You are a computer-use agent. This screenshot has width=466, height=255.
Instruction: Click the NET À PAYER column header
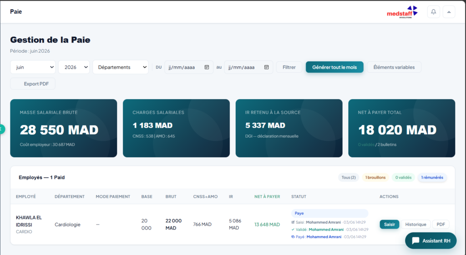tap(267, 196)
